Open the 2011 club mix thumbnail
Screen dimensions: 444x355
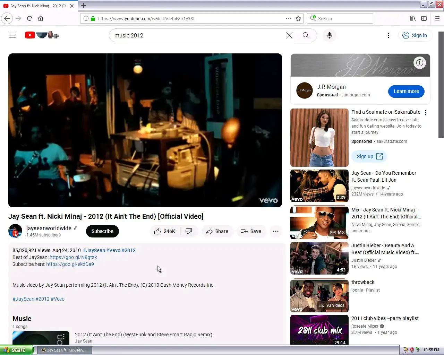(x=319, y=330)
